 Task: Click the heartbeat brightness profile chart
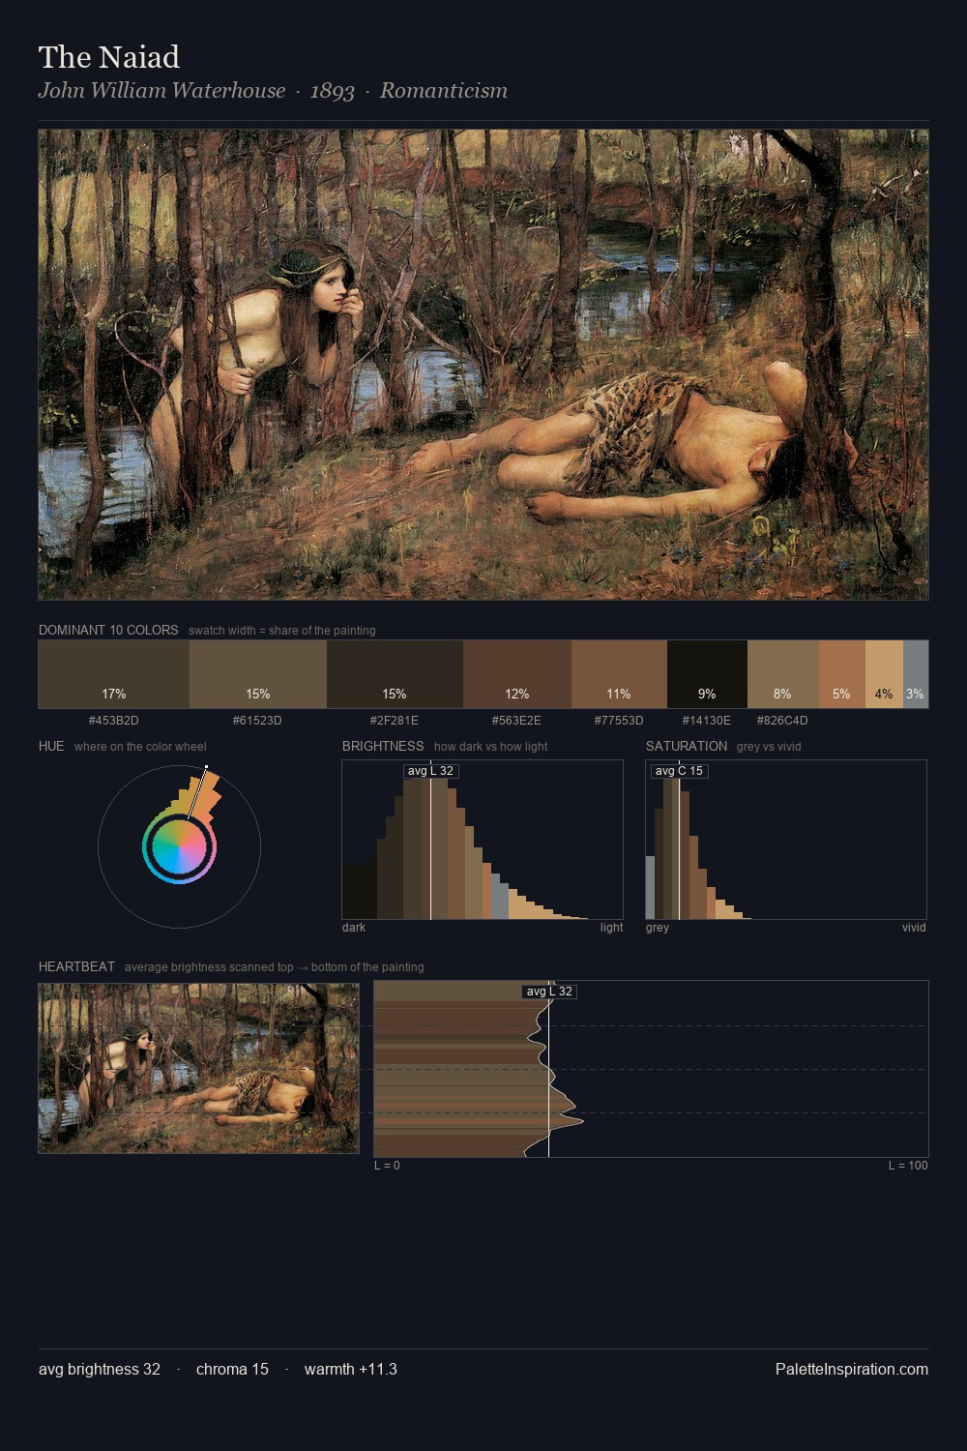651,1069
